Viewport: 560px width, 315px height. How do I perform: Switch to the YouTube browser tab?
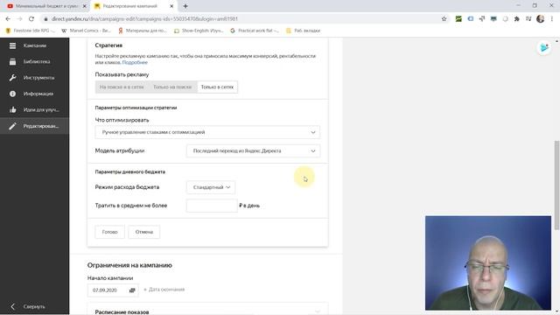pyautogui.click(x=46, y=6)
